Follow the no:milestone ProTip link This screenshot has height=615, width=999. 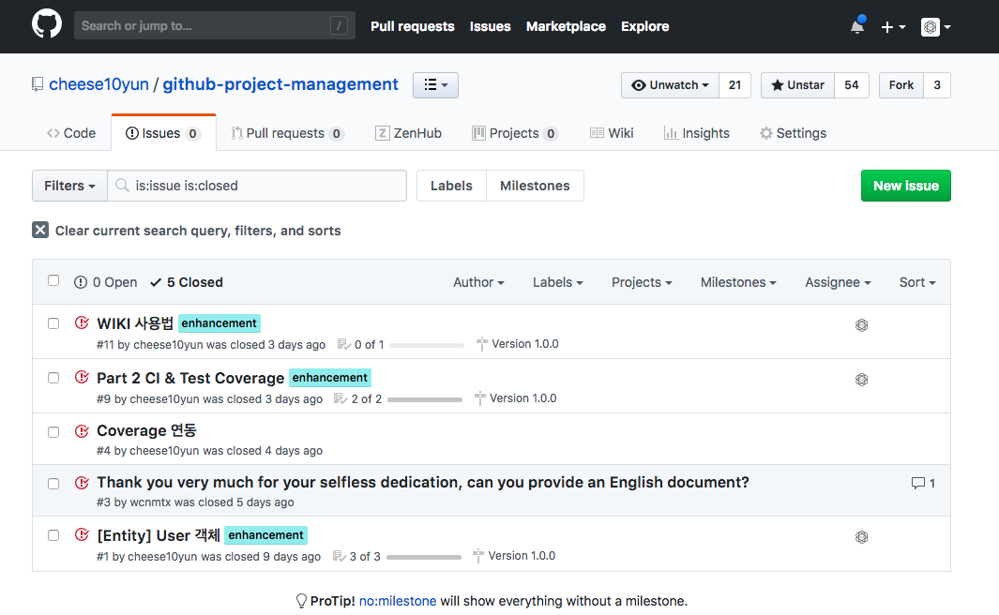pos(398,601)
